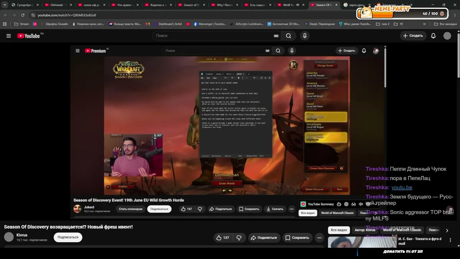460x259 pixels.
Task: Expand the hidden bookmarks overflow chevron
Action: [x=424, y=24]
